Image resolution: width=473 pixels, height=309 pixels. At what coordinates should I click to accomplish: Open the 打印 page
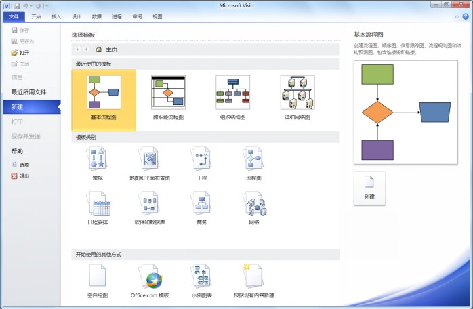(x=17, y=121)
